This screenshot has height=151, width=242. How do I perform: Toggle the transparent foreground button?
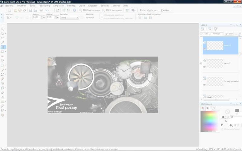pyautogui.click(x=232, y=117)
